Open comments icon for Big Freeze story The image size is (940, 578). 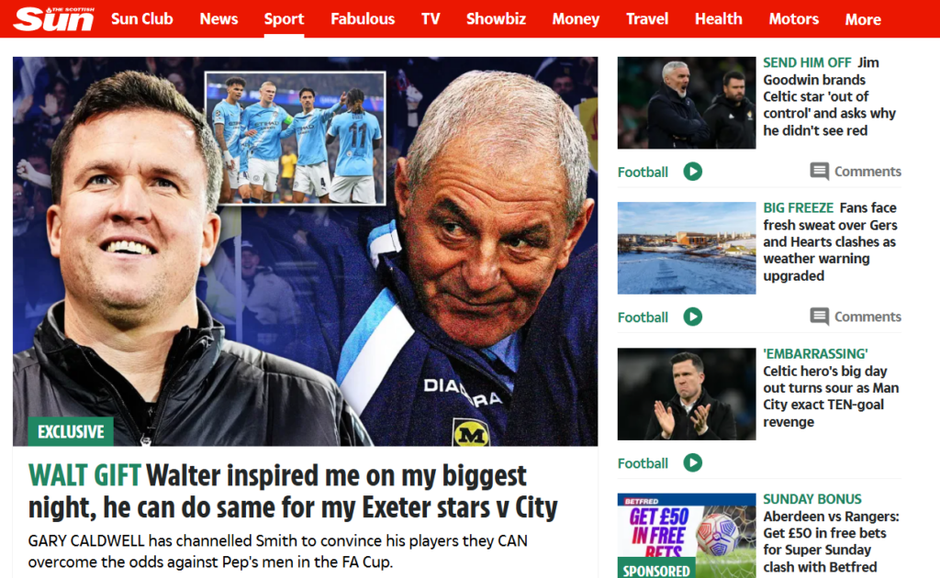[x=819, y=317]
